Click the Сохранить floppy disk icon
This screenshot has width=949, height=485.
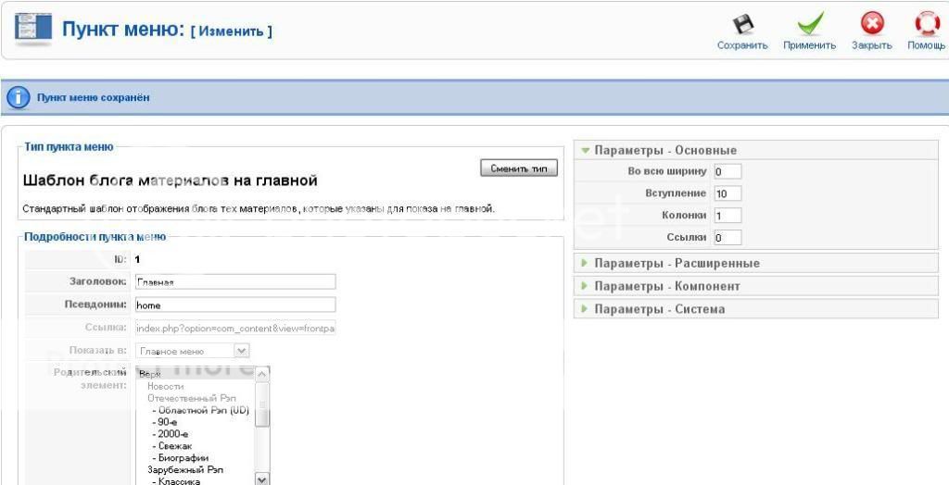[742, 23]
